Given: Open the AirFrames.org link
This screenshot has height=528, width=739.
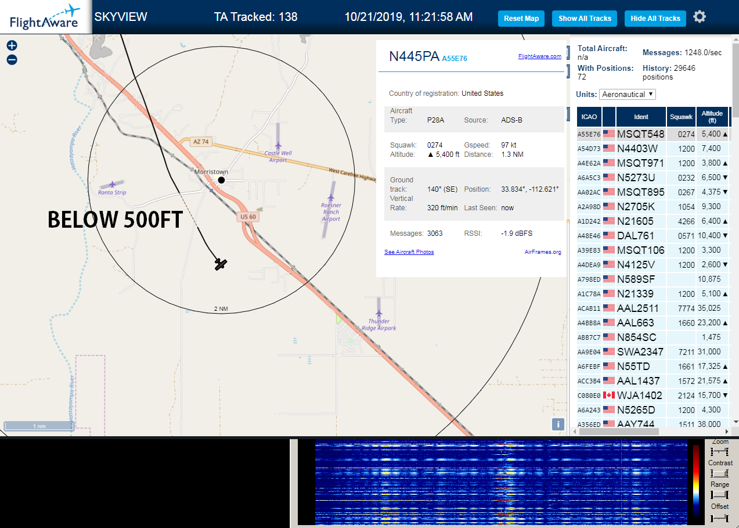Looking at the screenshot, I should [x=543, y=252].
